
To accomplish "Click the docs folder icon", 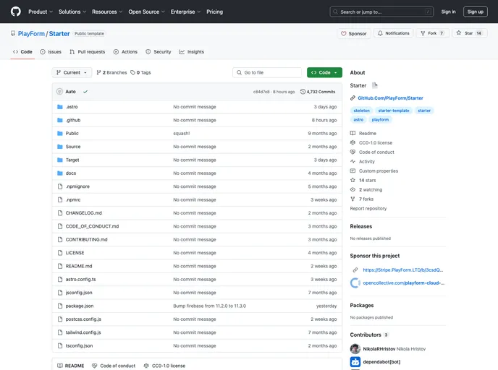I will pyautogui.click(x=59, y=173).
